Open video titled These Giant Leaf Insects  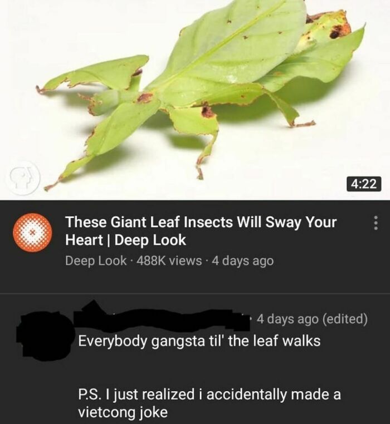[201, 231]
